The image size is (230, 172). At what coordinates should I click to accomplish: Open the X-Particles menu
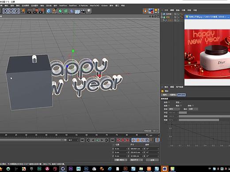[x=83, y=6]
